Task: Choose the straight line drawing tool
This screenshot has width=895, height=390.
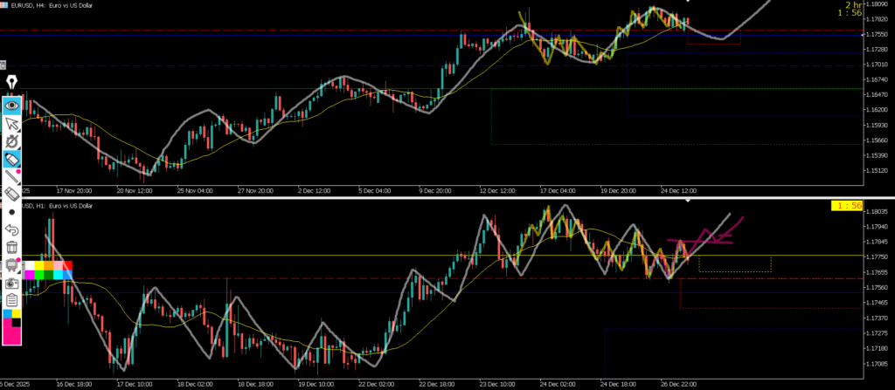Action: pyautogui.click(x=12, y=176)
